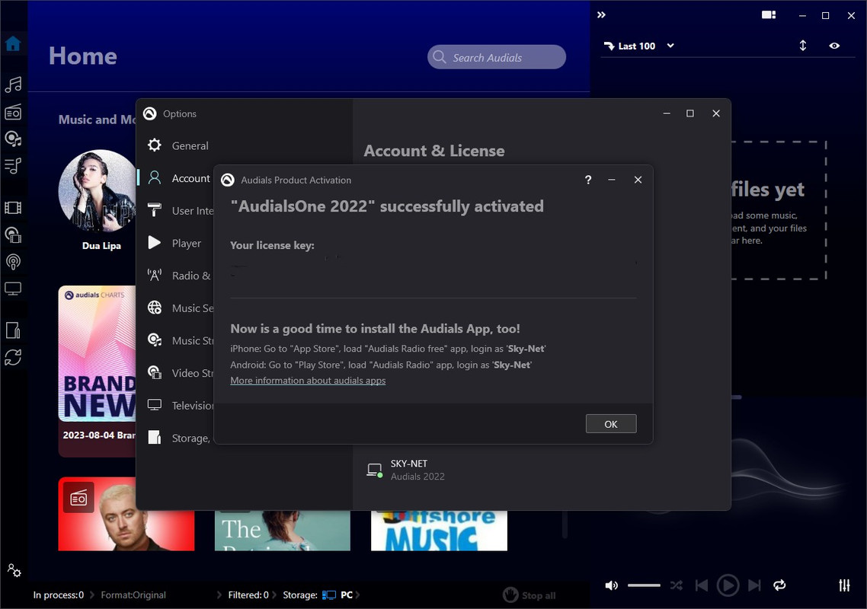Open the Music section icon in sidebar
This screenshot has width=867, height=609.
click(x=13, y=84)
